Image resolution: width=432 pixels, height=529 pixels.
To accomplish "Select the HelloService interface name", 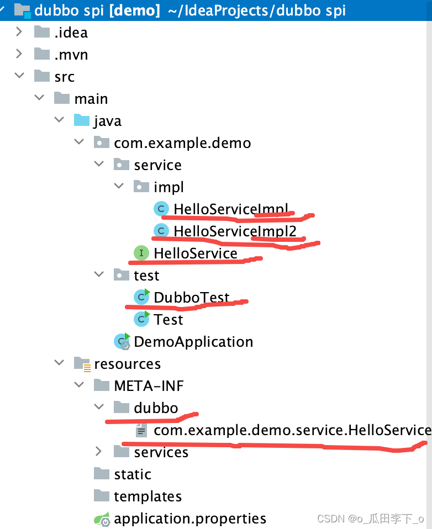I will 196,253.
